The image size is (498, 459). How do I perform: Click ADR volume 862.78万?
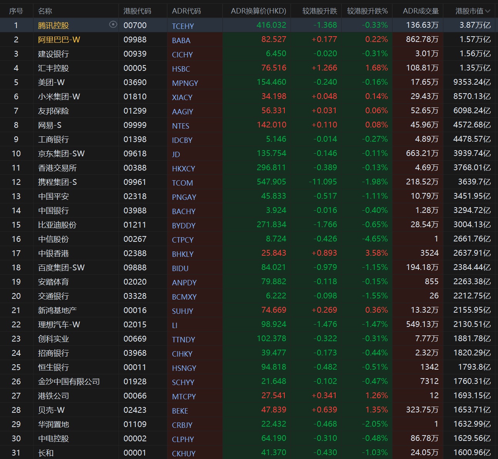tap(422, 39)
